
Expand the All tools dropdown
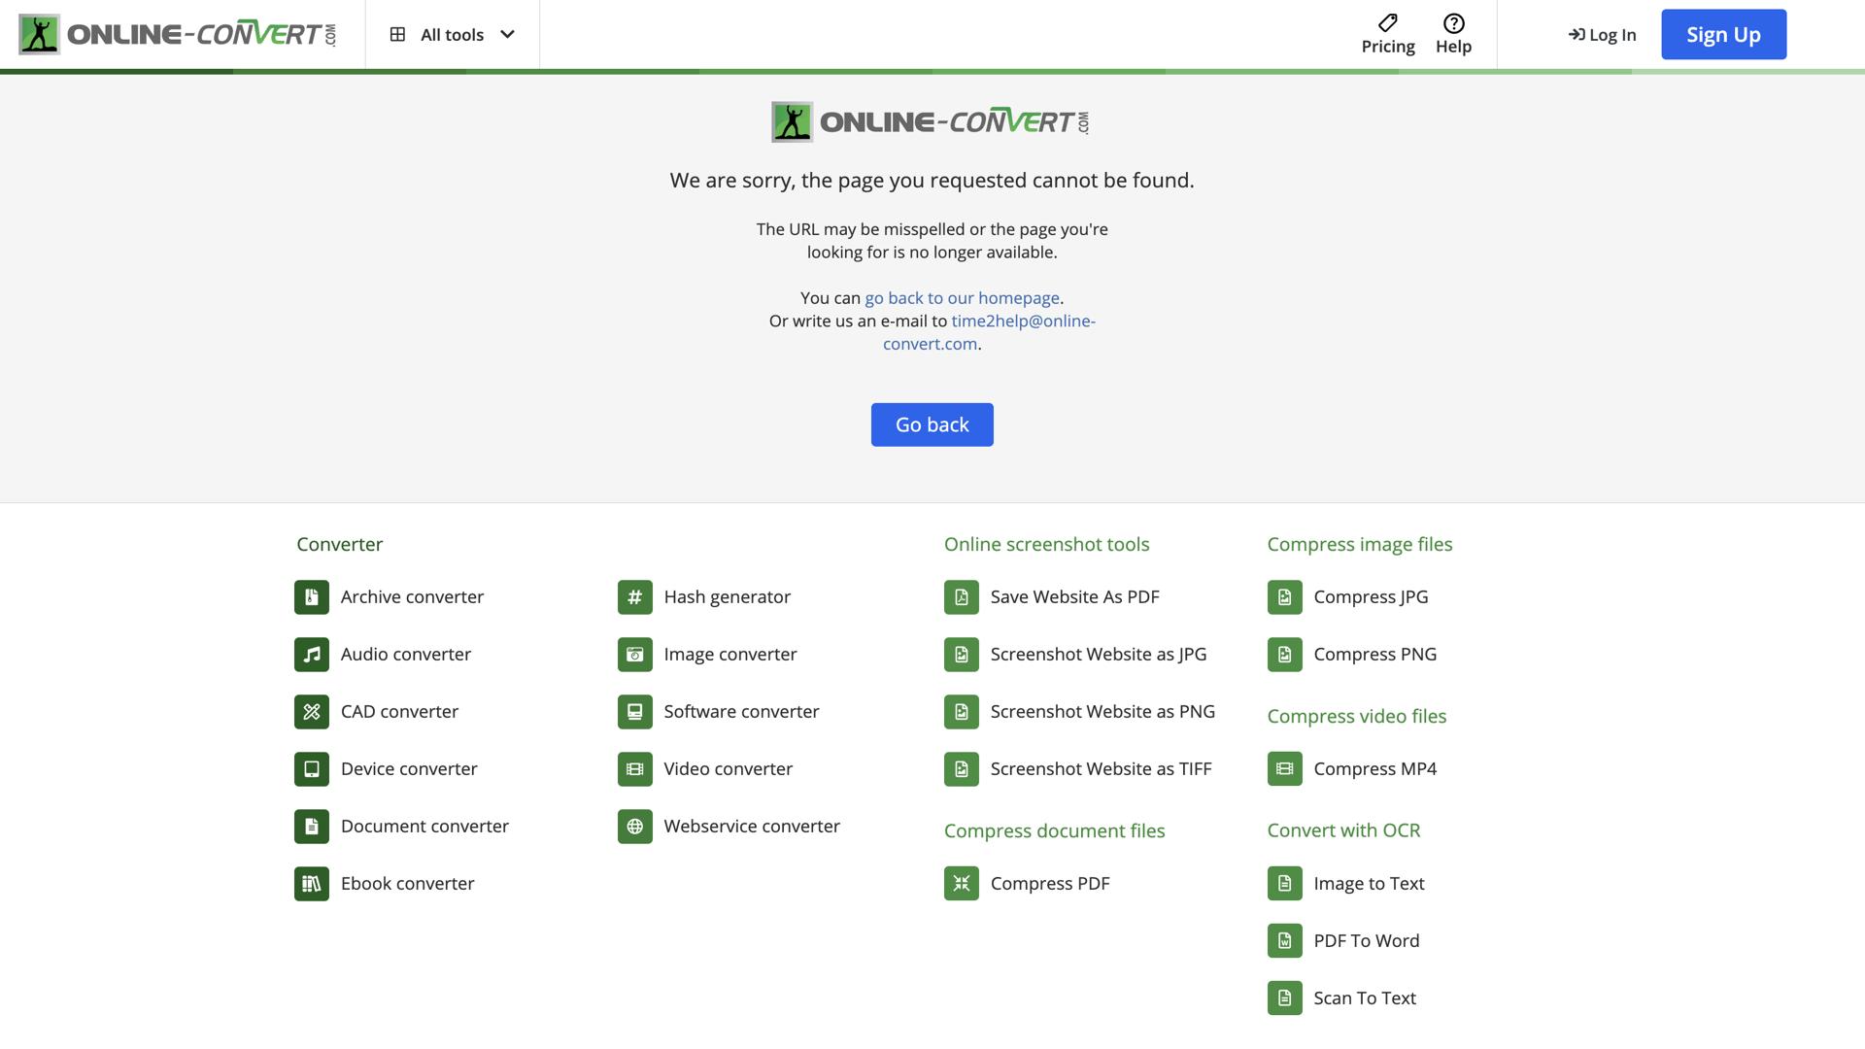coord(452,35)
